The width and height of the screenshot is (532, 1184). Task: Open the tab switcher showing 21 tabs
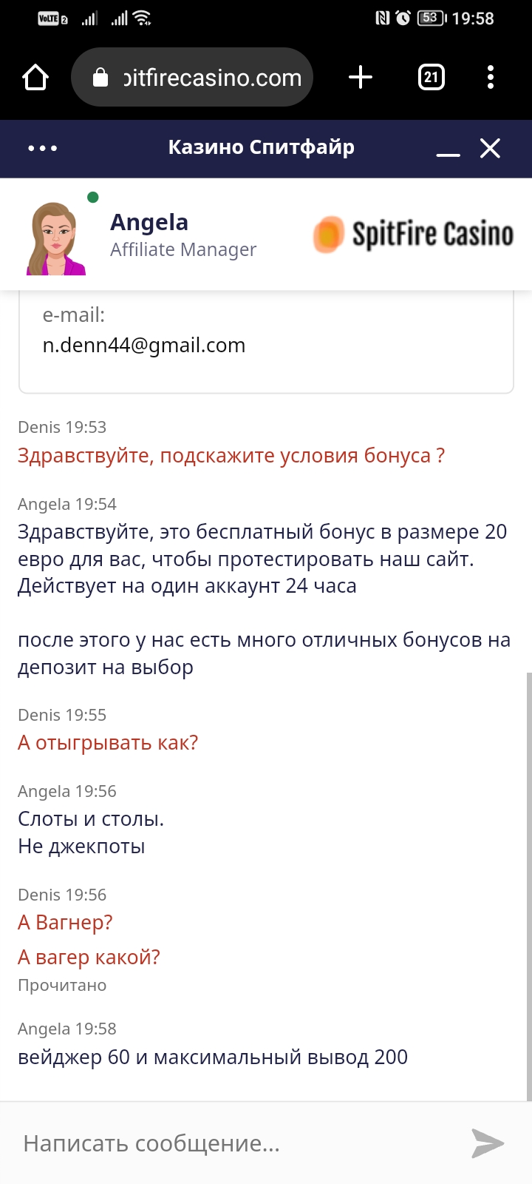click(432, 77)
